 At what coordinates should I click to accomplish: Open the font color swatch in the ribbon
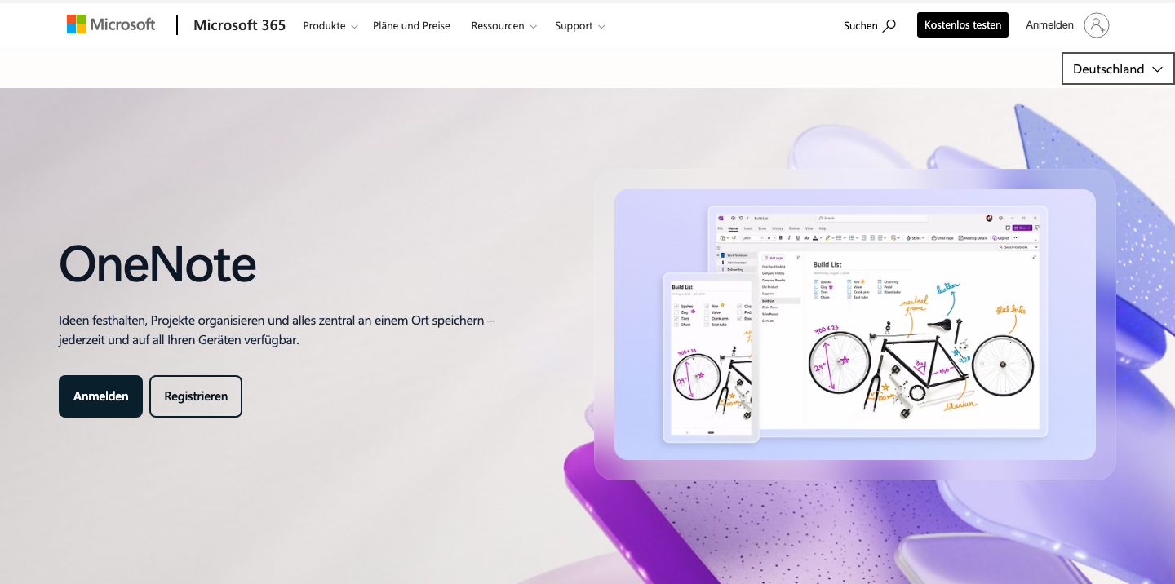(x=815, y=237)
